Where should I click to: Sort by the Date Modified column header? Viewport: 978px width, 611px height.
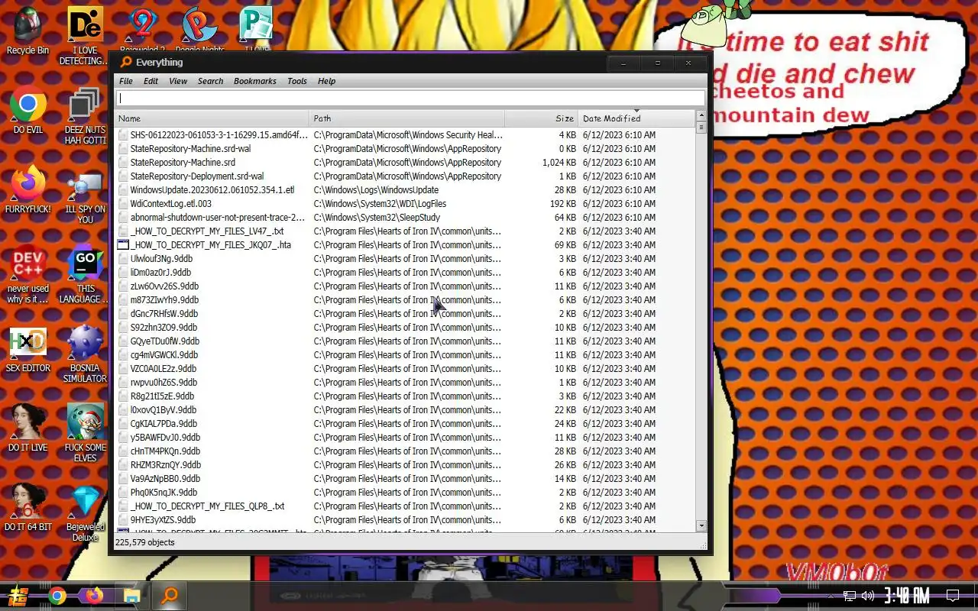tap(636, 118)
